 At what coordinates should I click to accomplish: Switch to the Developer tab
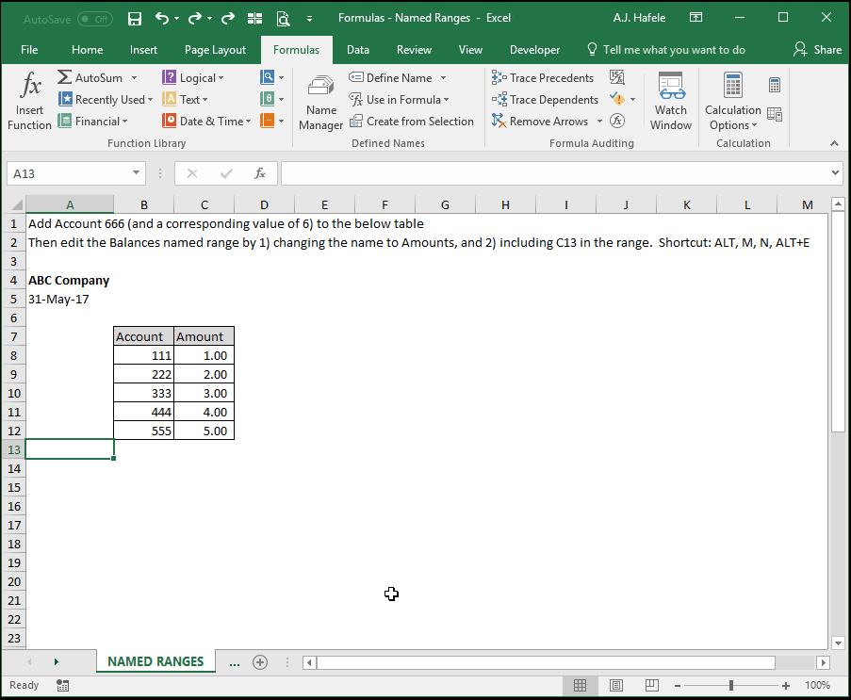coord(534,50)
